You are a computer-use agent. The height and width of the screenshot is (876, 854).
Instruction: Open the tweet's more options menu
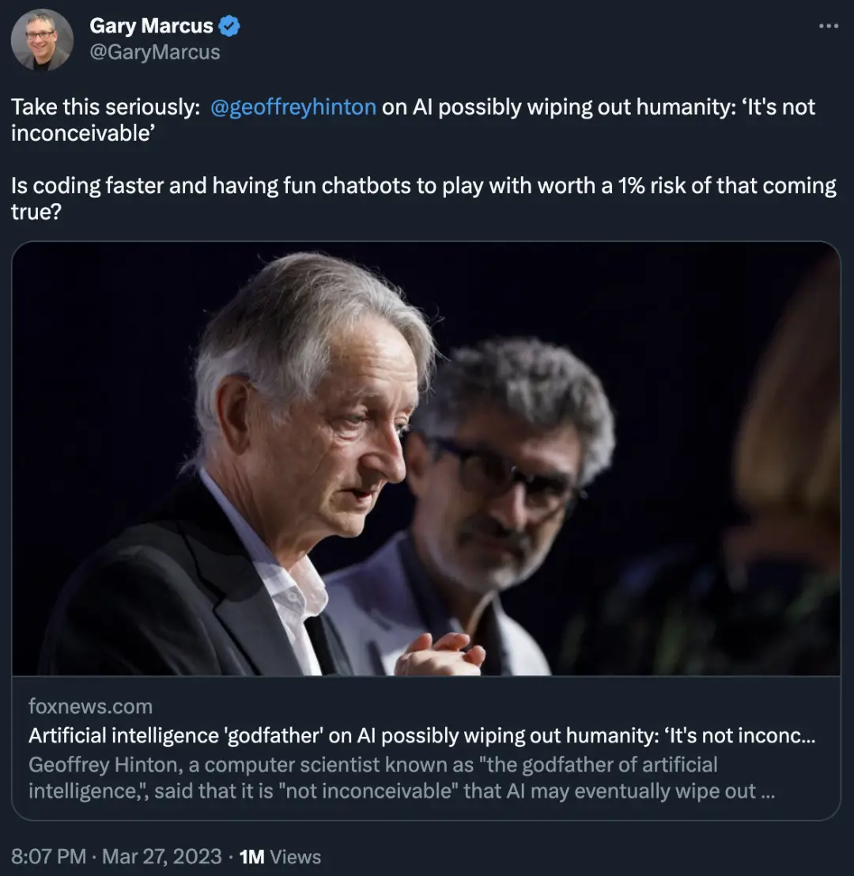pyautogui.click(x=827, y=26)
